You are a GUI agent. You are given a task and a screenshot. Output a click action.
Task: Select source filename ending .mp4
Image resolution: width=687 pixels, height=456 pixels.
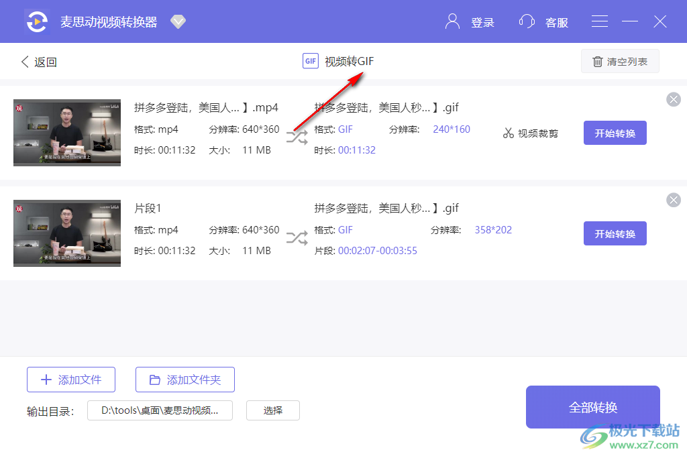[206, 107]
